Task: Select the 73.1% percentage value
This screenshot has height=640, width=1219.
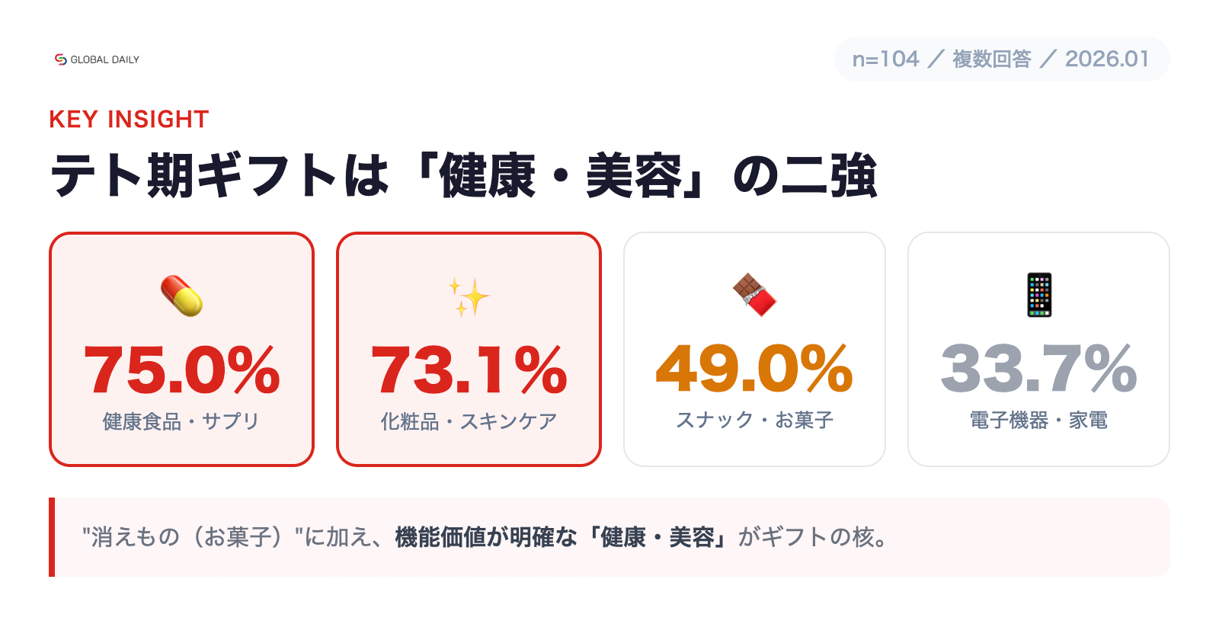Action: coord(469,370)
